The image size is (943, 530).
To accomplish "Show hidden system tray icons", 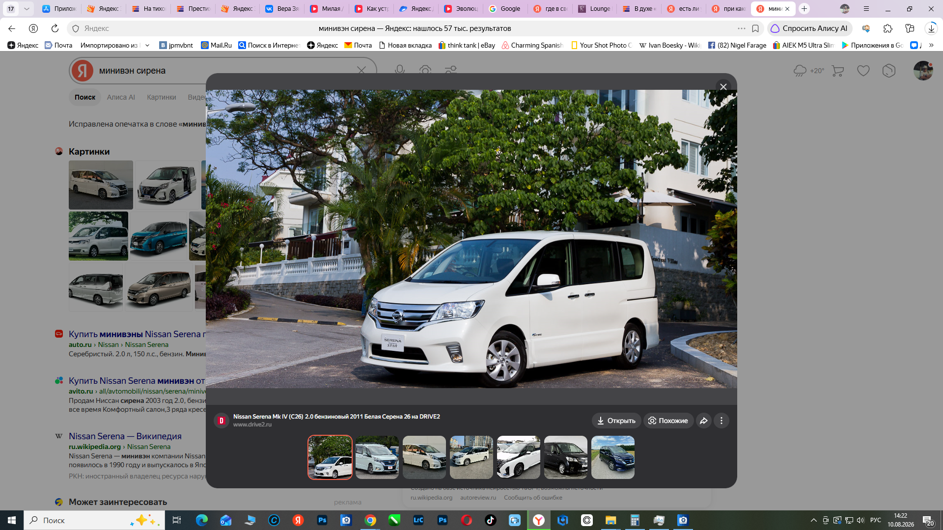I will pyautogui.click(x=814, y=520).
